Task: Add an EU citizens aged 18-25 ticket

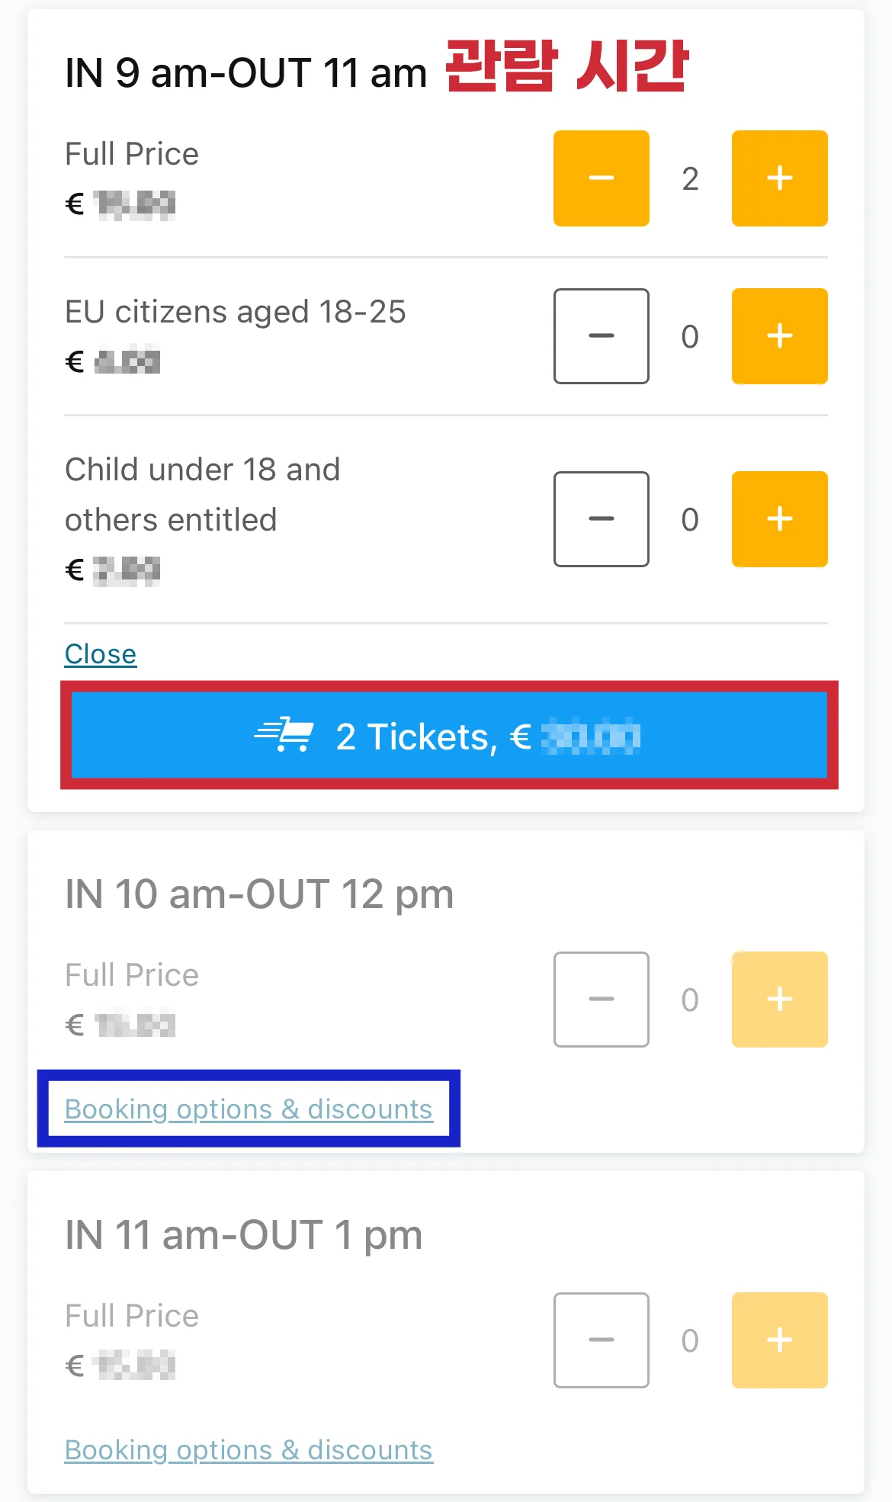Action: (x=779, y=336)
